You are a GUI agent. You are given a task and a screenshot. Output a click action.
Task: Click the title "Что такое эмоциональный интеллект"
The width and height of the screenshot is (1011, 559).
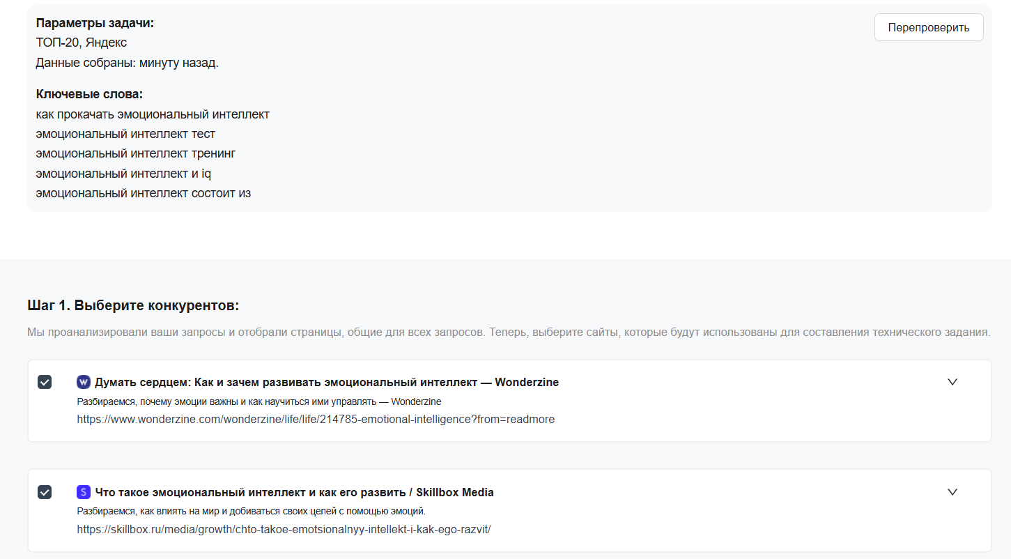click(294, 492)
